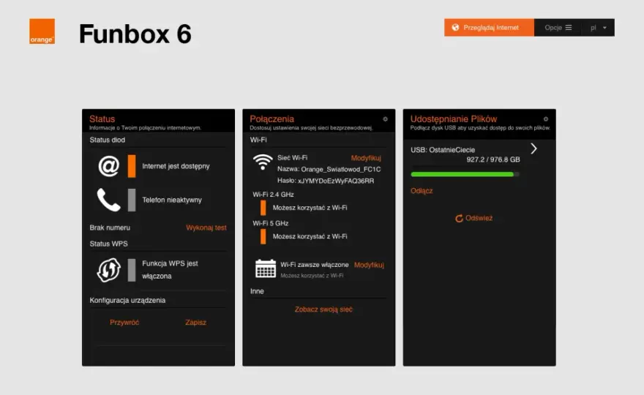Click Przywróć configuration link

[124, 323]
